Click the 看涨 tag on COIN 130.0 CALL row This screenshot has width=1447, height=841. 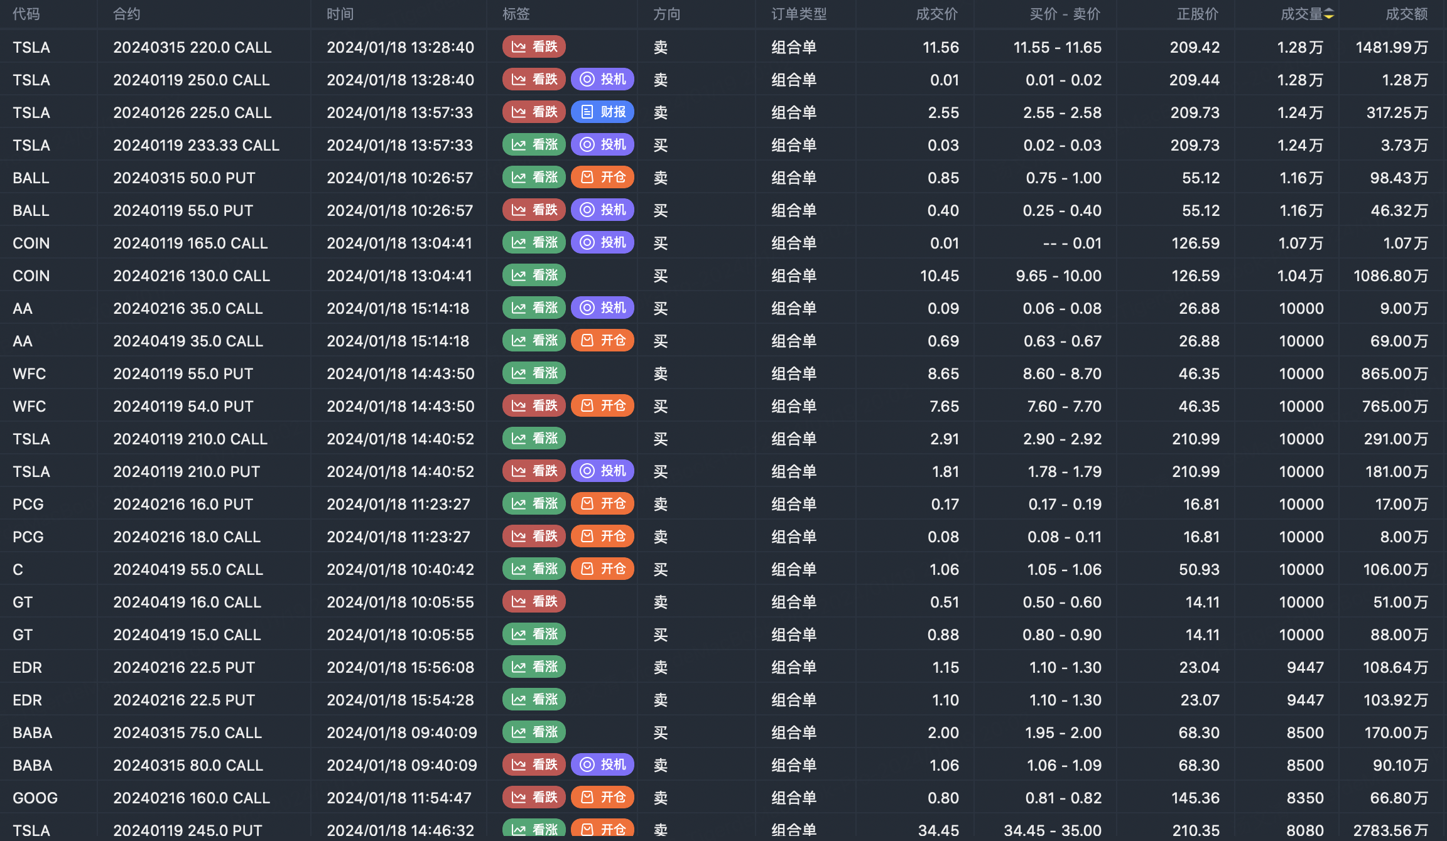(534, 276)
